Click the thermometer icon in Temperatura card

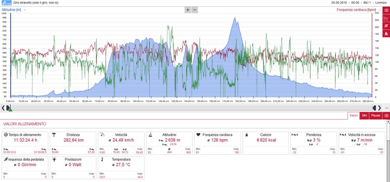(x=102, y=159)
